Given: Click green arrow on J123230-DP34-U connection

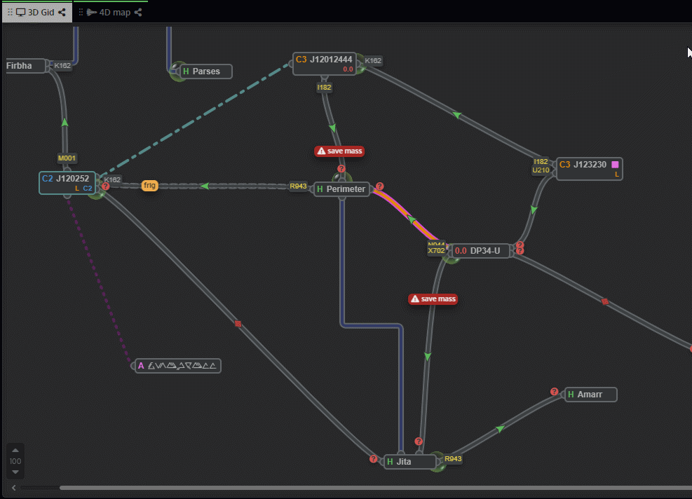Looking at the screenshot, I should (x=534, y=210).
